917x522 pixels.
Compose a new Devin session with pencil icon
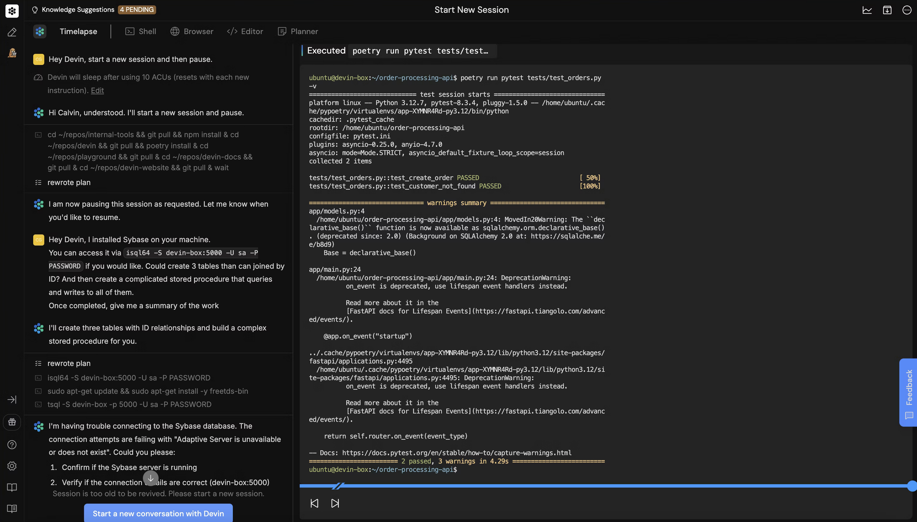(12, 32)
